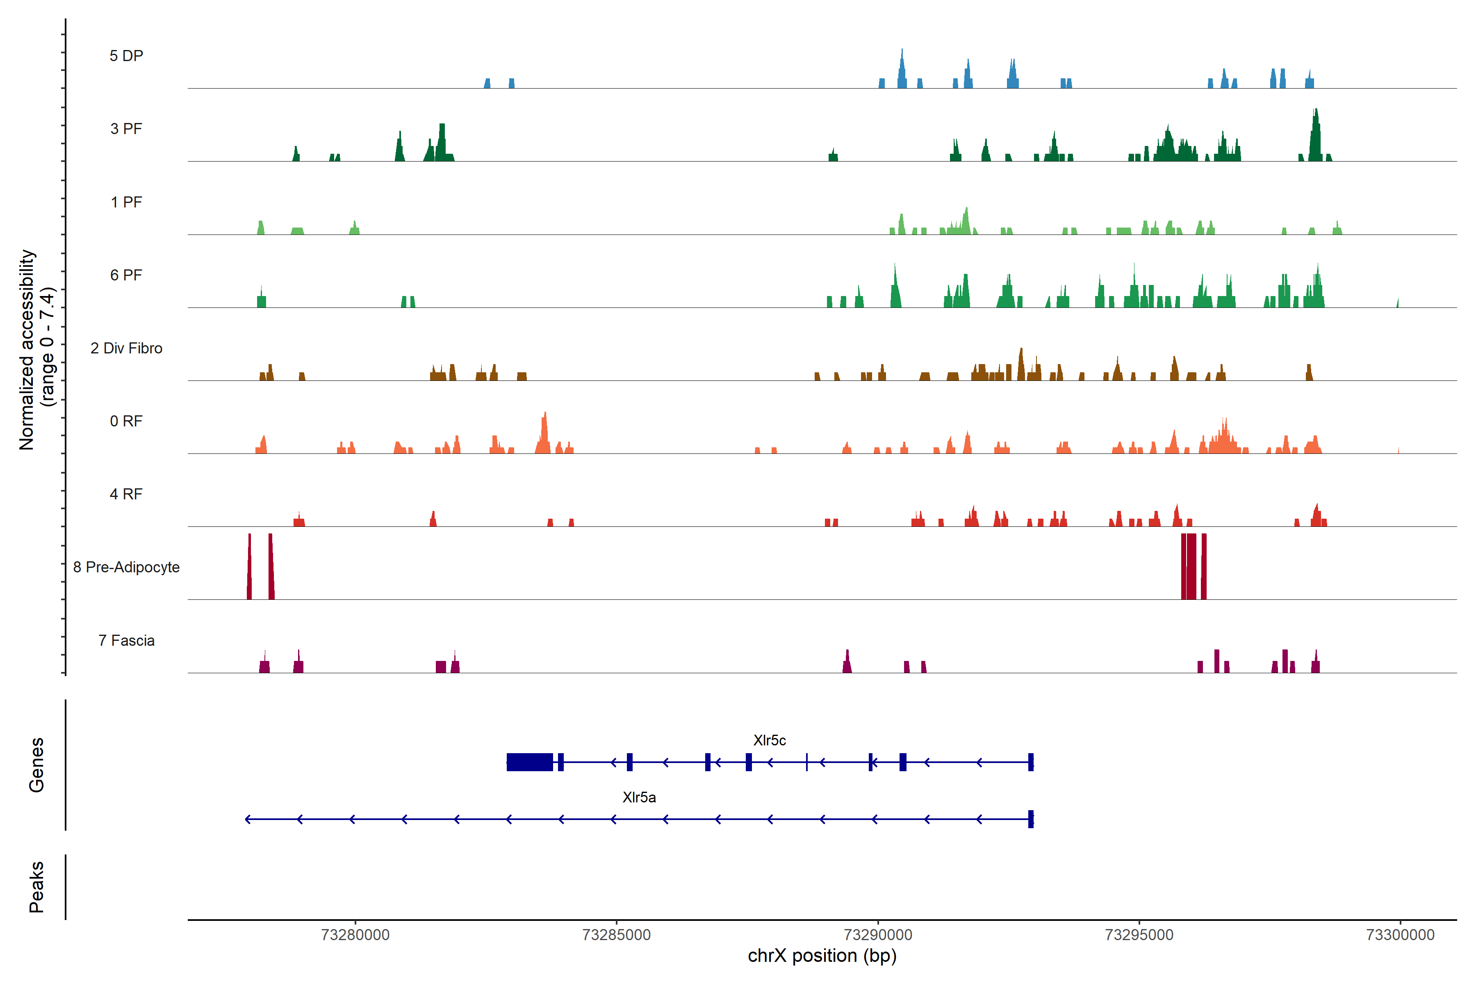Click the largest Xlr5c exon block
This screenshot has height=984, width=1476.
coord(530,762)
